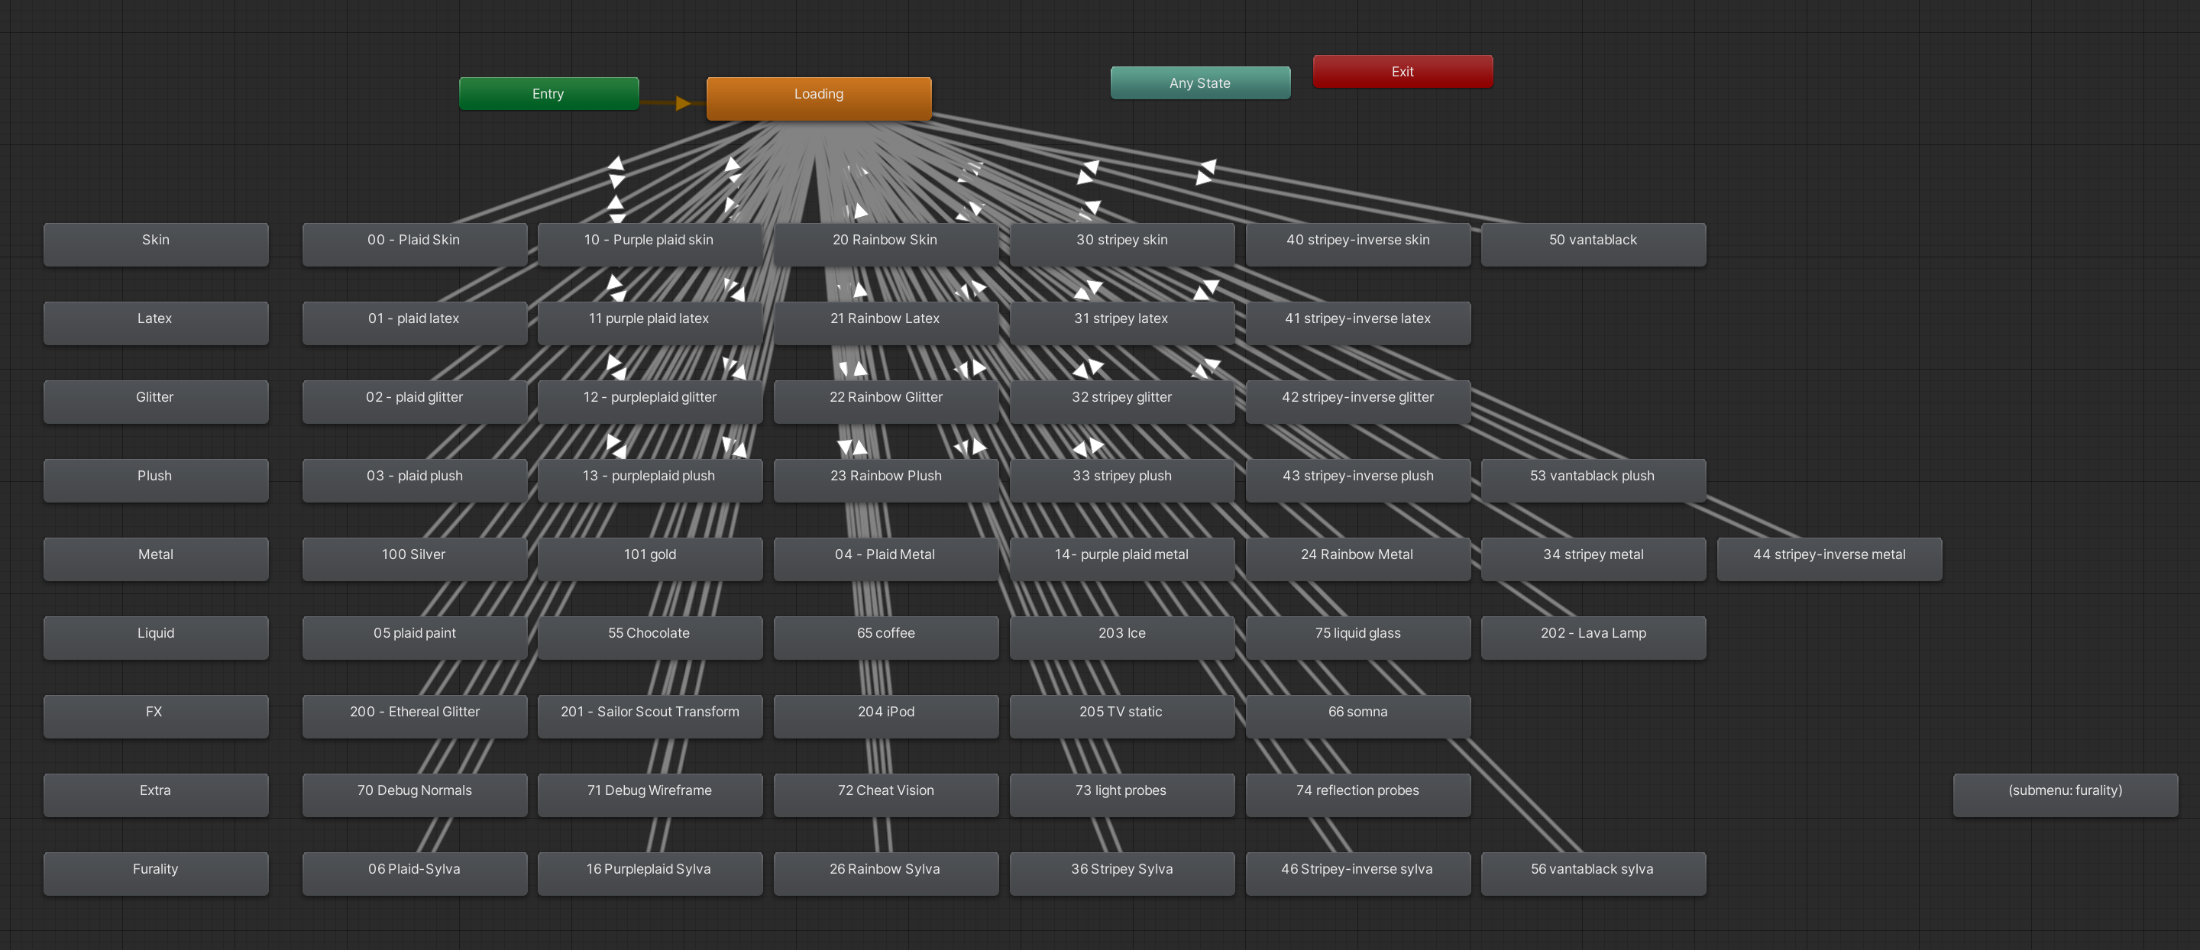The width and height of the screenshot is (2200, 950).
Task: Click the Entry-to-Loading transition arrow
Action: tap(681, 103)
